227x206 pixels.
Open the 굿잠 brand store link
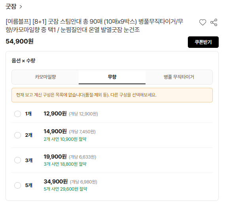(11, 6)
